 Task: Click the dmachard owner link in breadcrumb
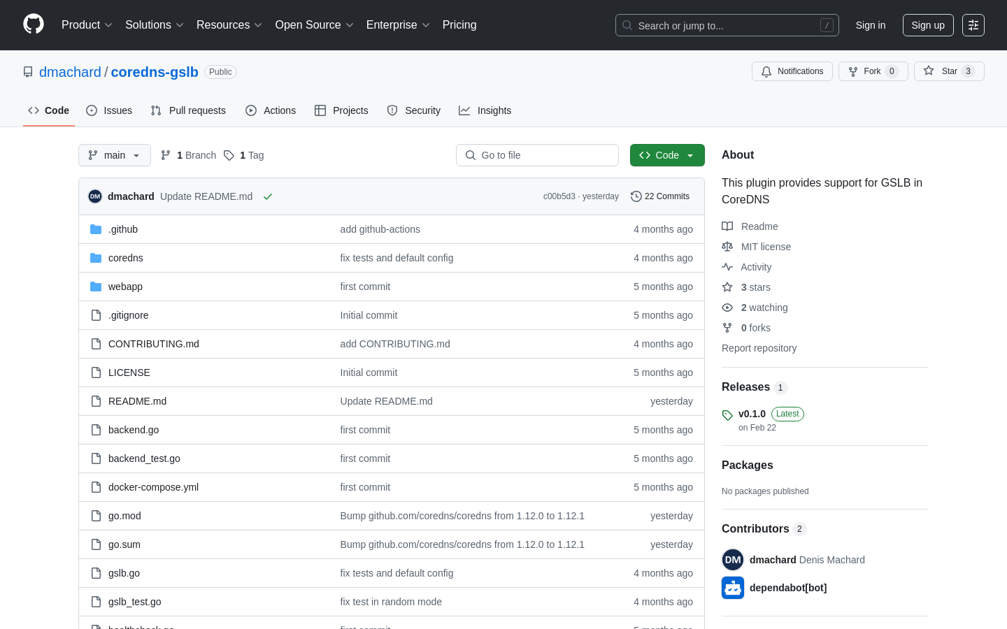pyautogui.click(x=70, y=72)
